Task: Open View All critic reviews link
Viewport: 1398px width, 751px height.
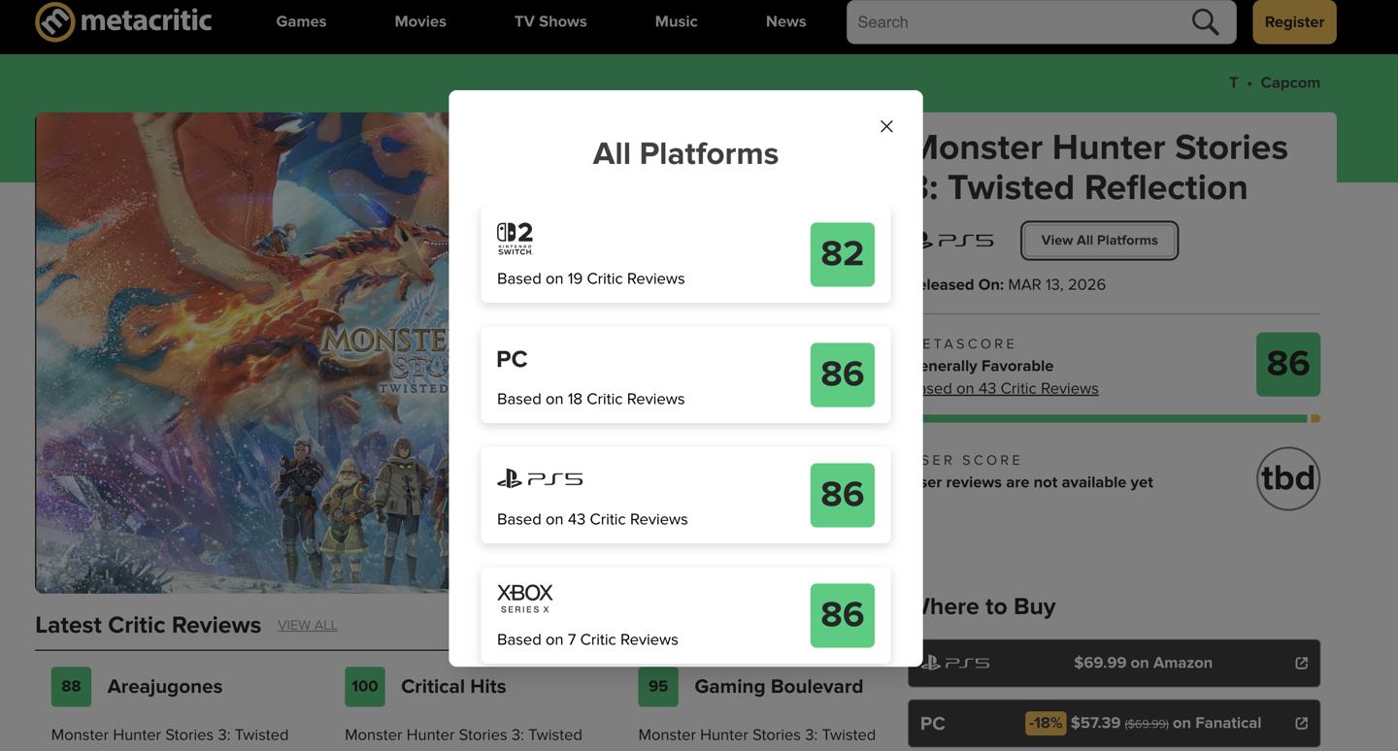Action: click(308, 625)
